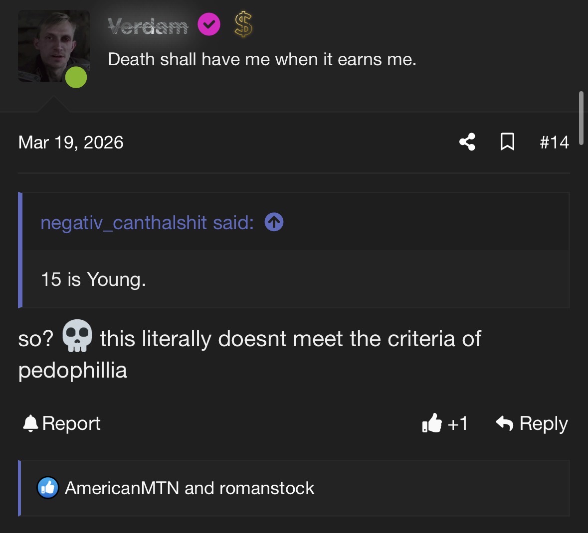Click the +1 like label

click(x=458, y=423)
